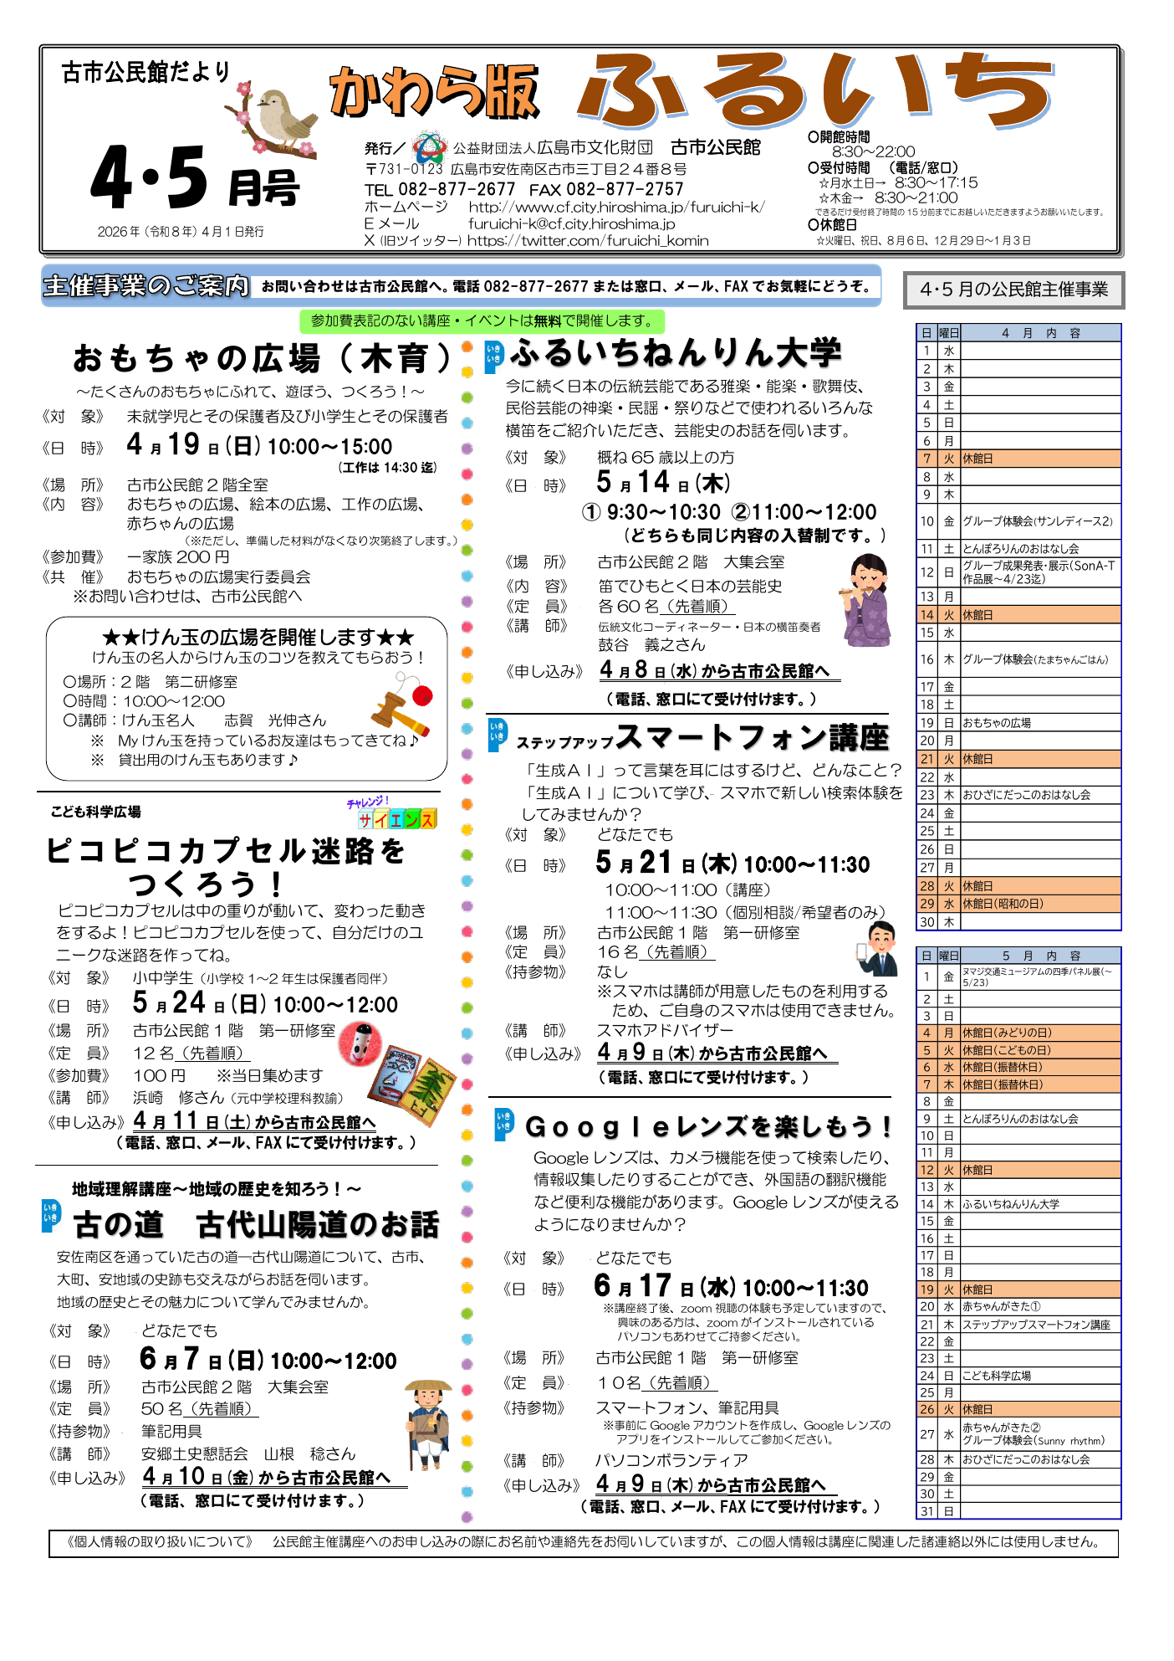Click the 5月14日(木) date text

point(663,482)
